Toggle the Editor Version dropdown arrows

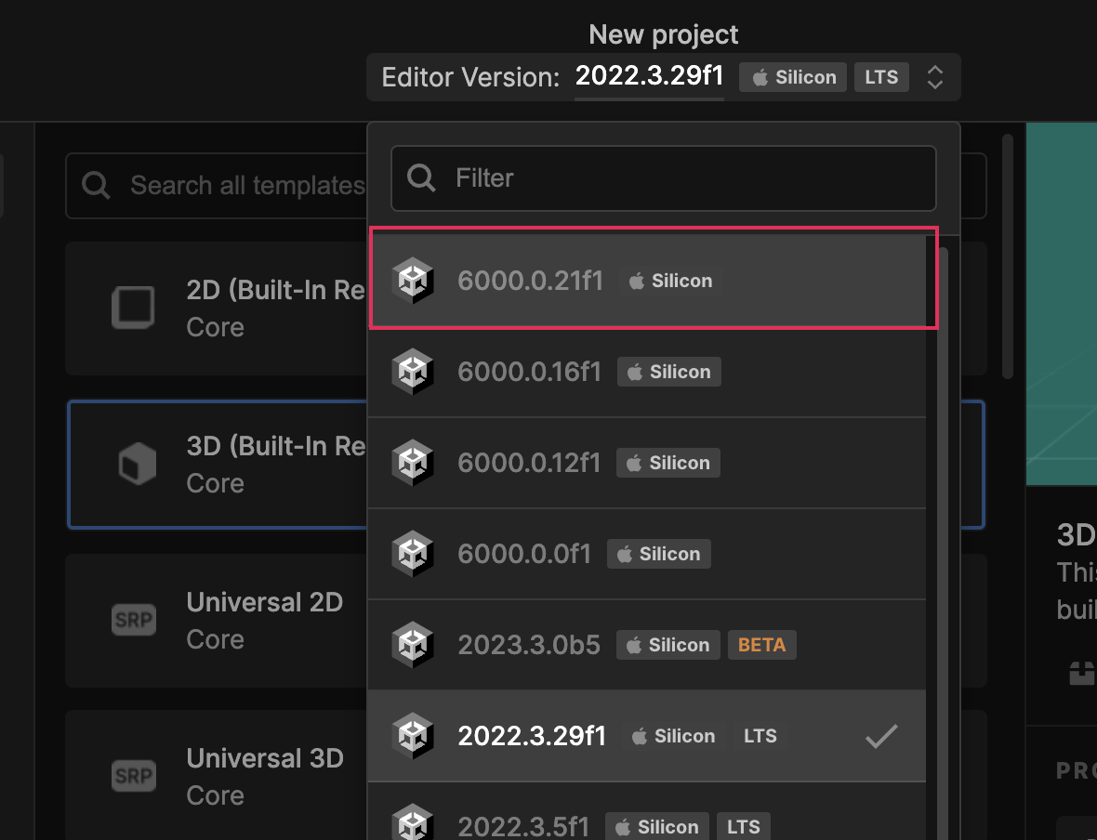pos(935,77)
